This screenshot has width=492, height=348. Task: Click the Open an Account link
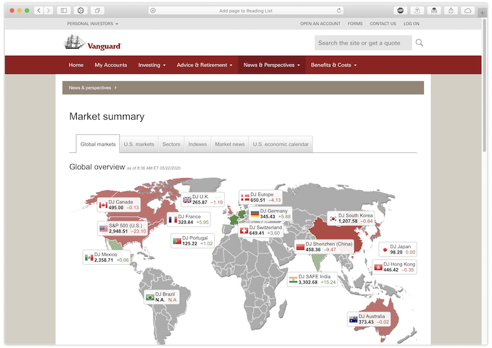coord(320,24)
